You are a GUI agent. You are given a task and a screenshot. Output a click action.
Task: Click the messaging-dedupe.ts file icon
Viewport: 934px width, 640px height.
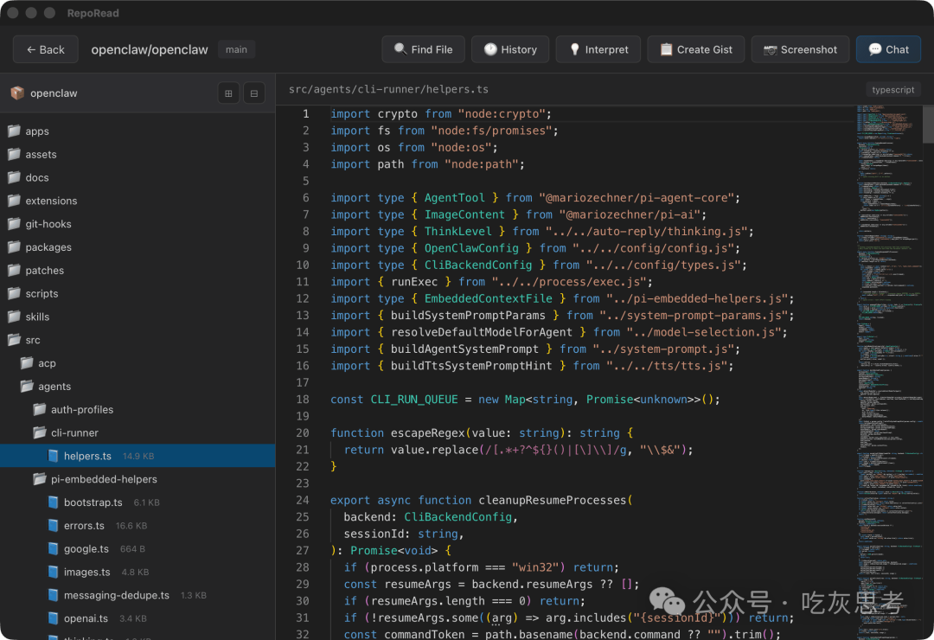[53, 595]
